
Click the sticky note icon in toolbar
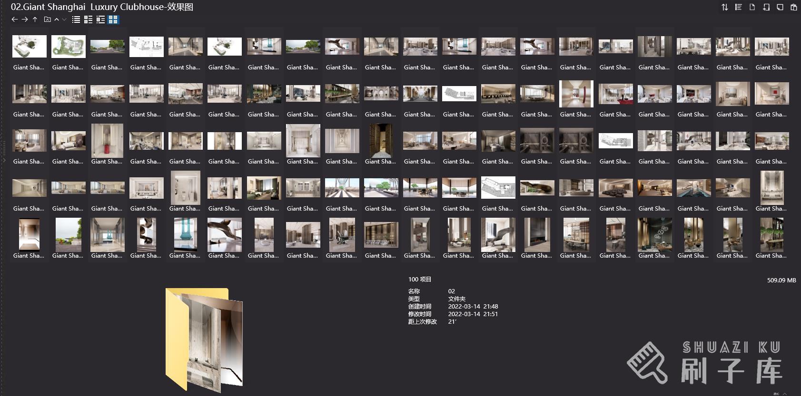[x=780, y=7]
